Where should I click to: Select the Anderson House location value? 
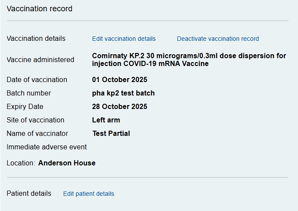point(67,163)
